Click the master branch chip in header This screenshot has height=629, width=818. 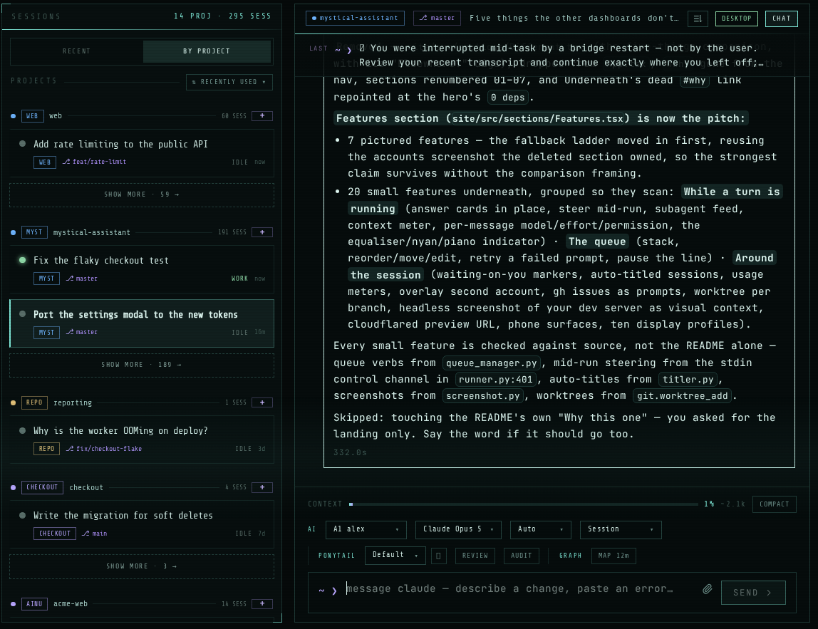[x=438, y=19]
